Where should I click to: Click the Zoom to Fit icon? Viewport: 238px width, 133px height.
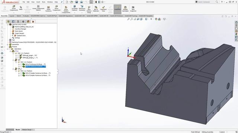(x=128, y=19)
